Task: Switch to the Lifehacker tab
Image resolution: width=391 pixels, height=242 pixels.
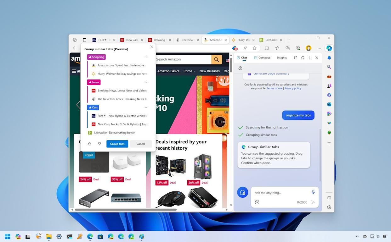Action: 271,40
